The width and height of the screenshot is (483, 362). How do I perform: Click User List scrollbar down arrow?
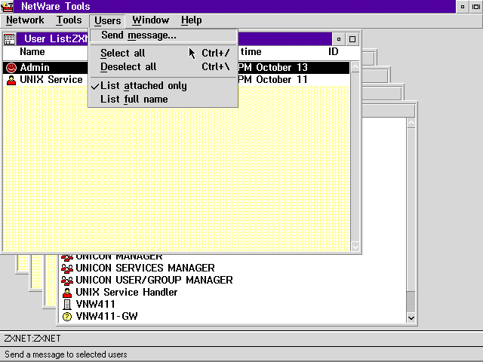point(355,247)
